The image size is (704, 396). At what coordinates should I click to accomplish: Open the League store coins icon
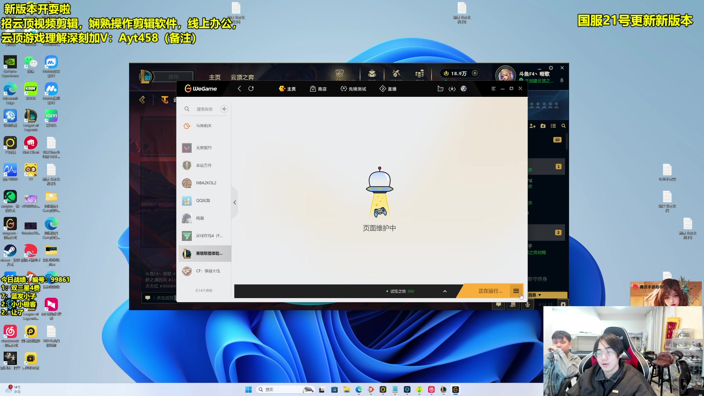point(419,74)
